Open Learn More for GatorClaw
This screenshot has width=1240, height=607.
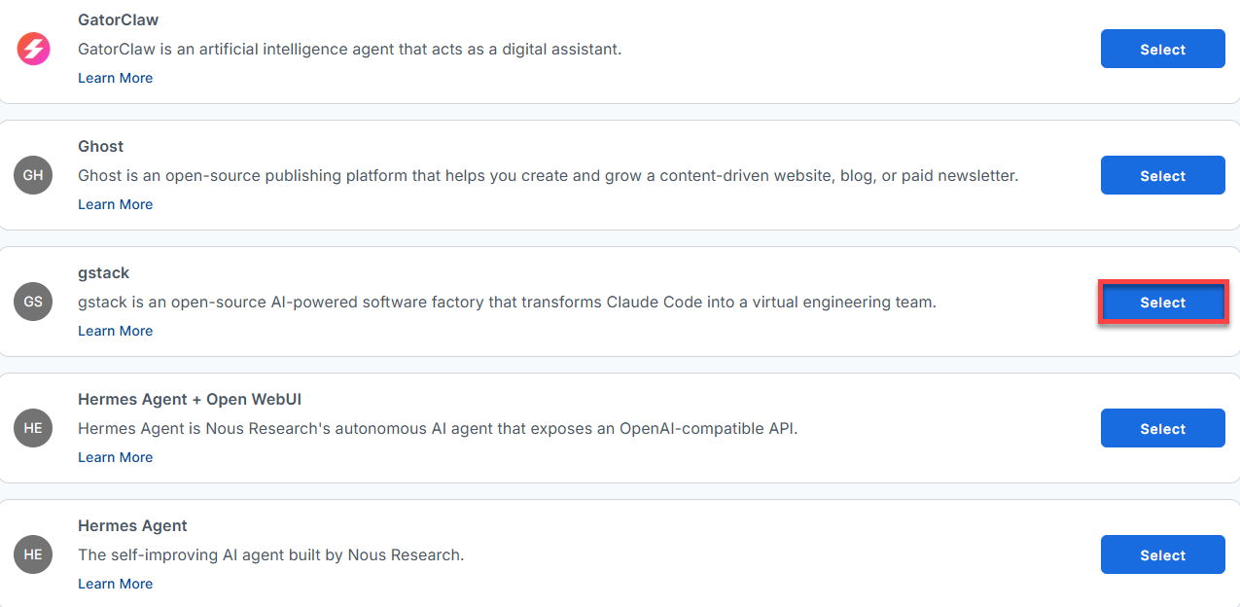(115, 78)
